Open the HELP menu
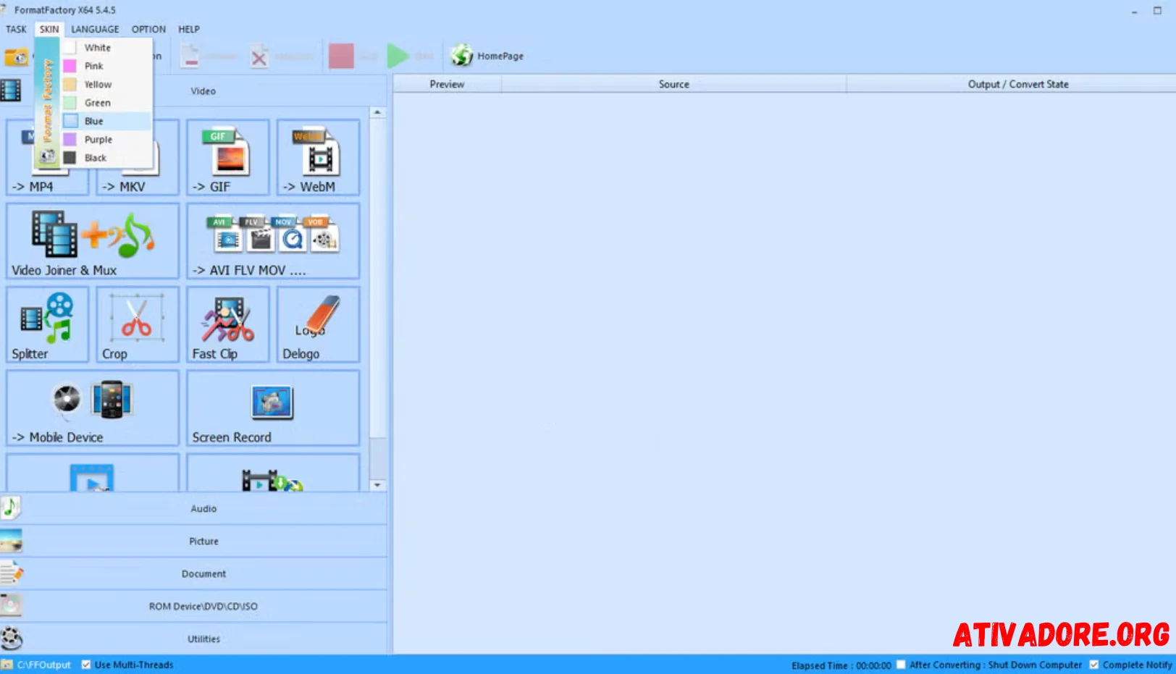The height and width of the screenshot is (674, 1176). coord(189,29)
